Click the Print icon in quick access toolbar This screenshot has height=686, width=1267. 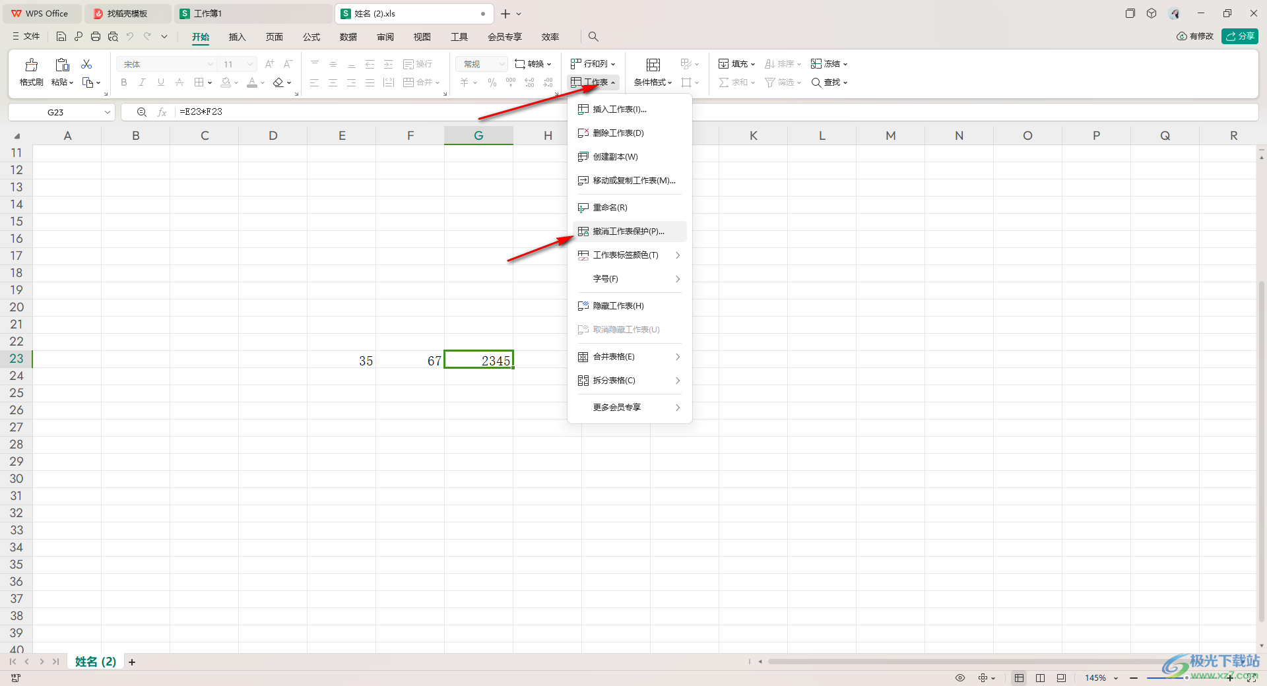pos(96,37)
